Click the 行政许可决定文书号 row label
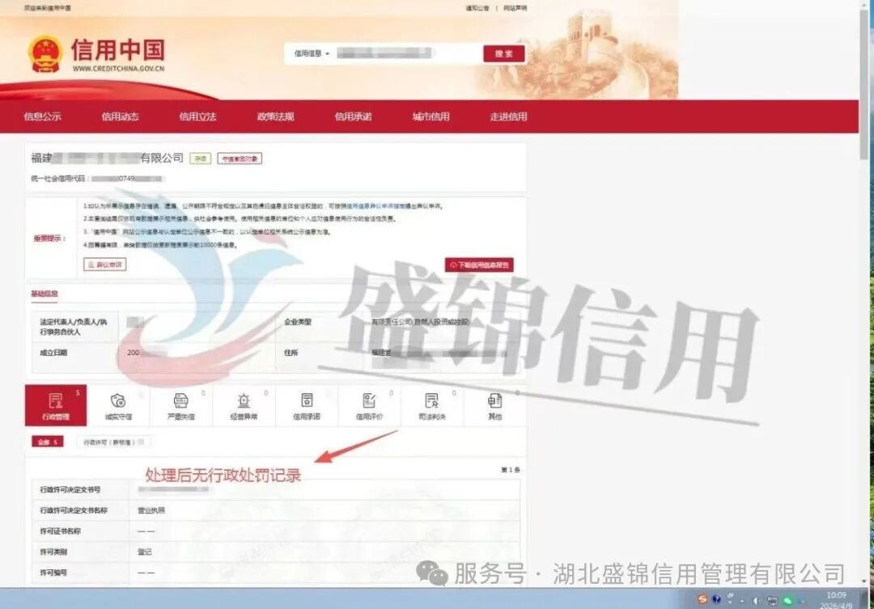This screenshot has height=609, width=874. click(70, 490)
